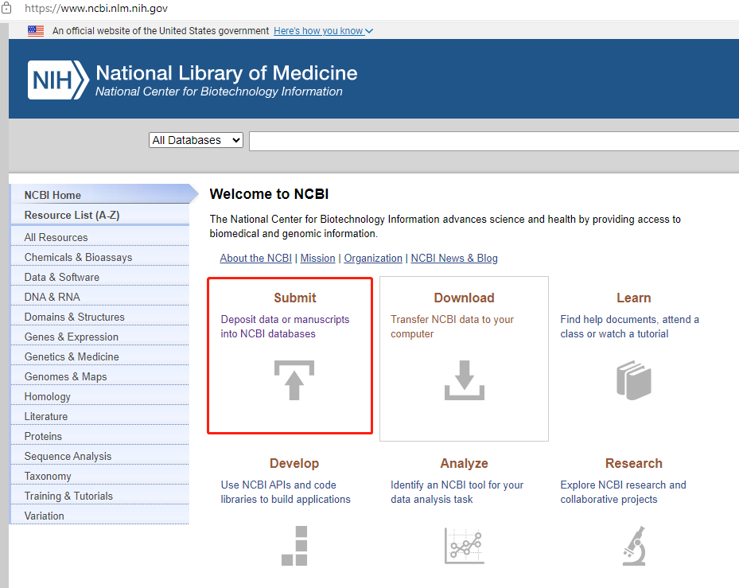Open Resource List (A-Z)
739x588 pixels.
tap(100, 215)
